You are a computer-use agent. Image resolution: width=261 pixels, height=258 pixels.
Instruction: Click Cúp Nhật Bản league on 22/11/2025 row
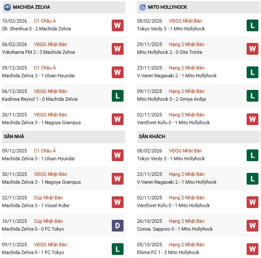48,198
